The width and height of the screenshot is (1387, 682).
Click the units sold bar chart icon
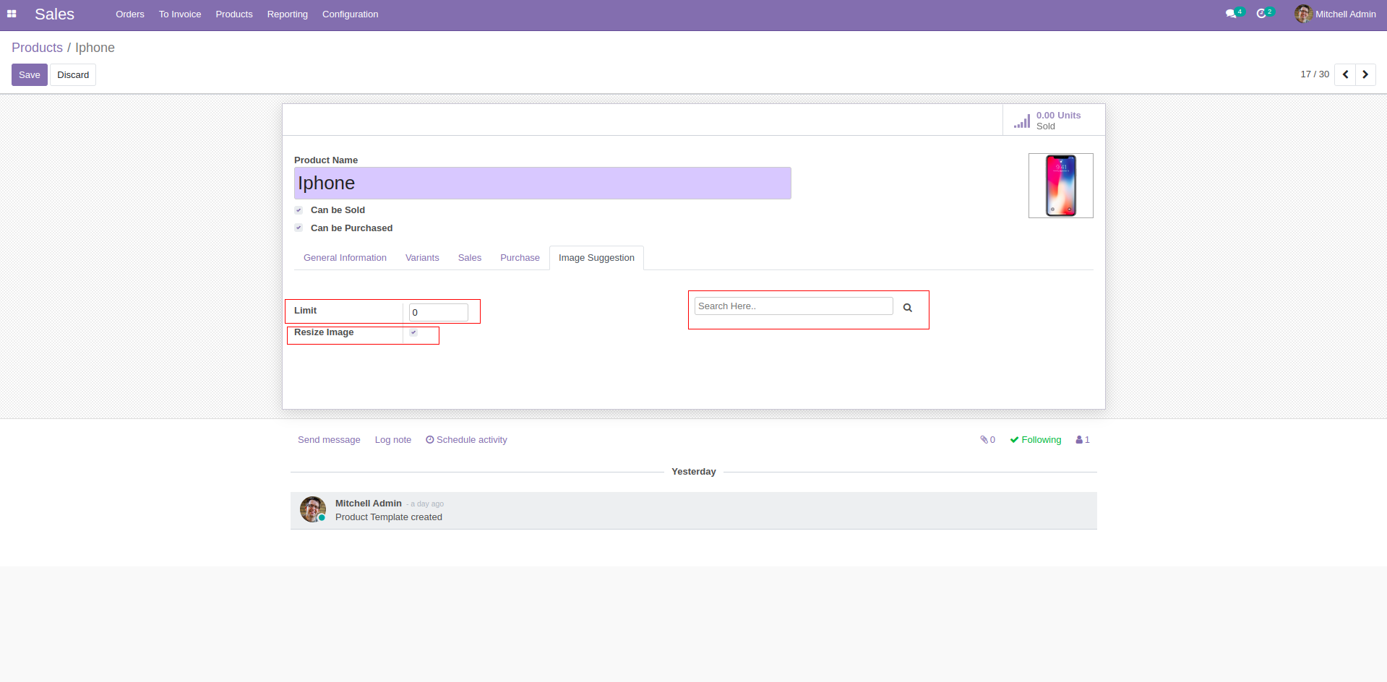1022,121
